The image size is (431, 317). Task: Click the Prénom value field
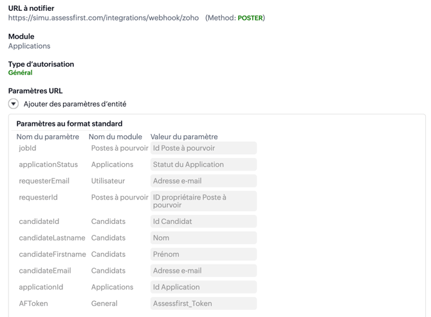[203, 255]
